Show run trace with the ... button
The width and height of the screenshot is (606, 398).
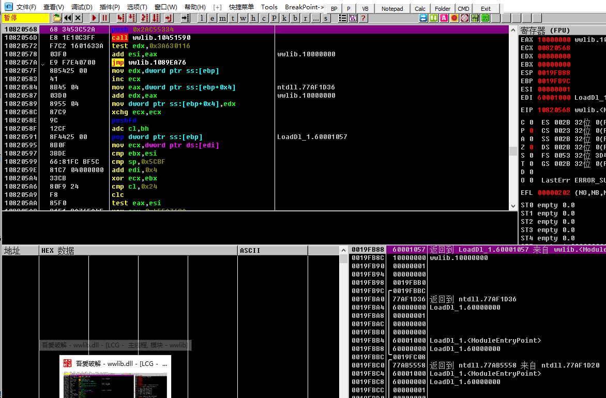pos(316,18)
